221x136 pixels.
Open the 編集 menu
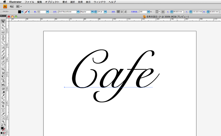pyautogui.click(x=40, y=2)
